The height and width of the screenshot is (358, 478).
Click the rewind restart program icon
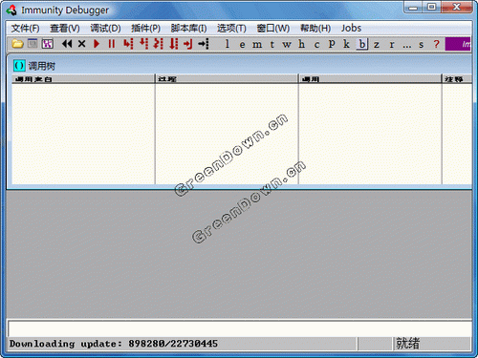coord(67,44)
